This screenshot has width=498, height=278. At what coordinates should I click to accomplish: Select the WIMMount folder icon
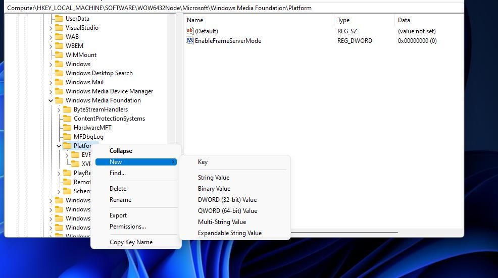59,55
